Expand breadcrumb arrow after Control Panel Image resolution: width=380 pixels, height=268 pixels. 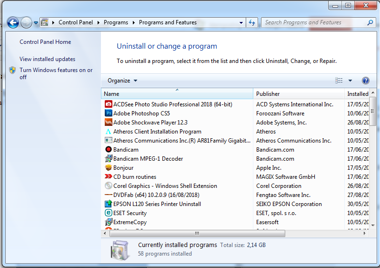[99, 22]
